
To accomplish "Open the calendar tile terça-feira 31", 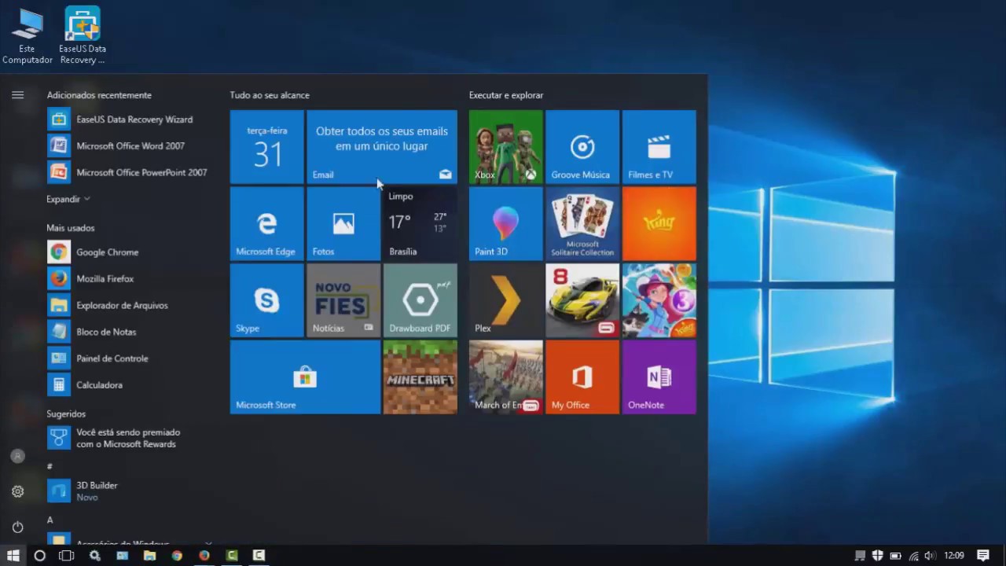I will coord(266,147).
